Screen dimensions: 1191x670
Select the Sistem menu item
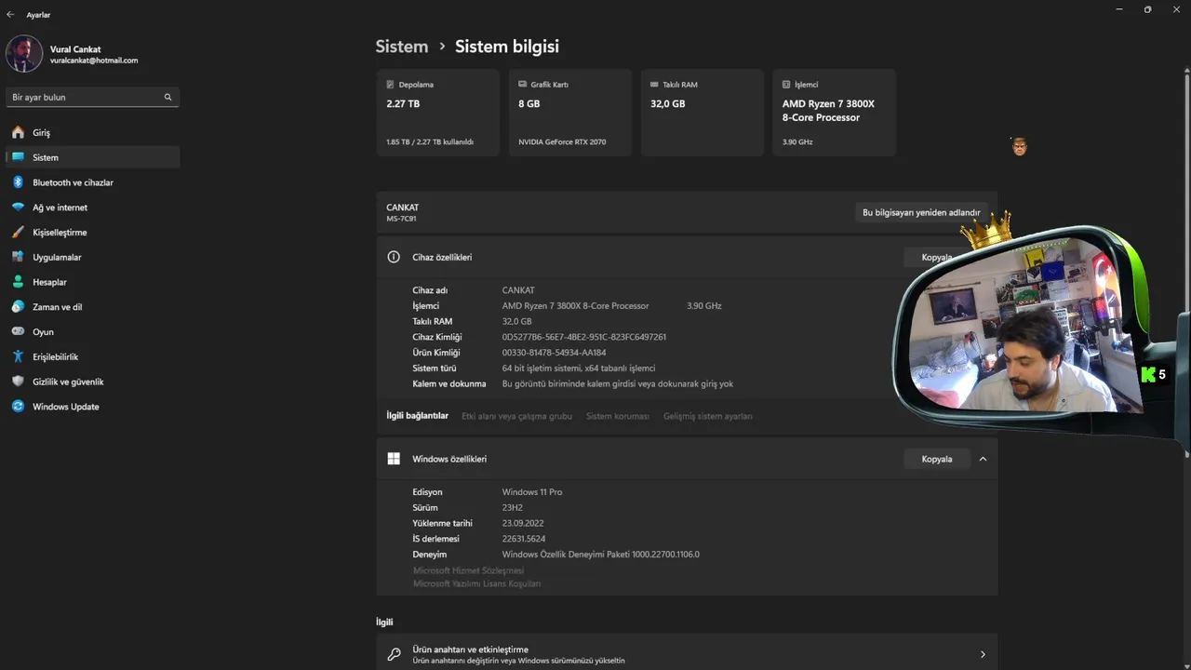click(92, 157)
